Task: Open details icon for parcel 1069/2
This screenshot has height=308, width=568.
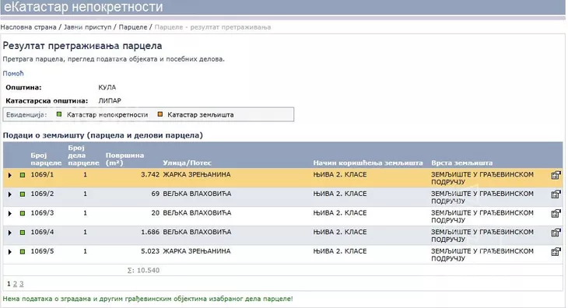Action: click(556, 194)
